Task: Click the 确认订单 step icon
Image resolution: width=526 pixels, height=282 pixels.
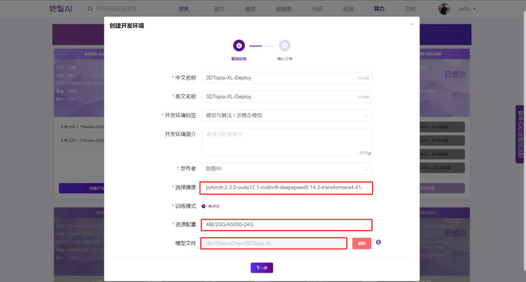Action: point(284,45)
